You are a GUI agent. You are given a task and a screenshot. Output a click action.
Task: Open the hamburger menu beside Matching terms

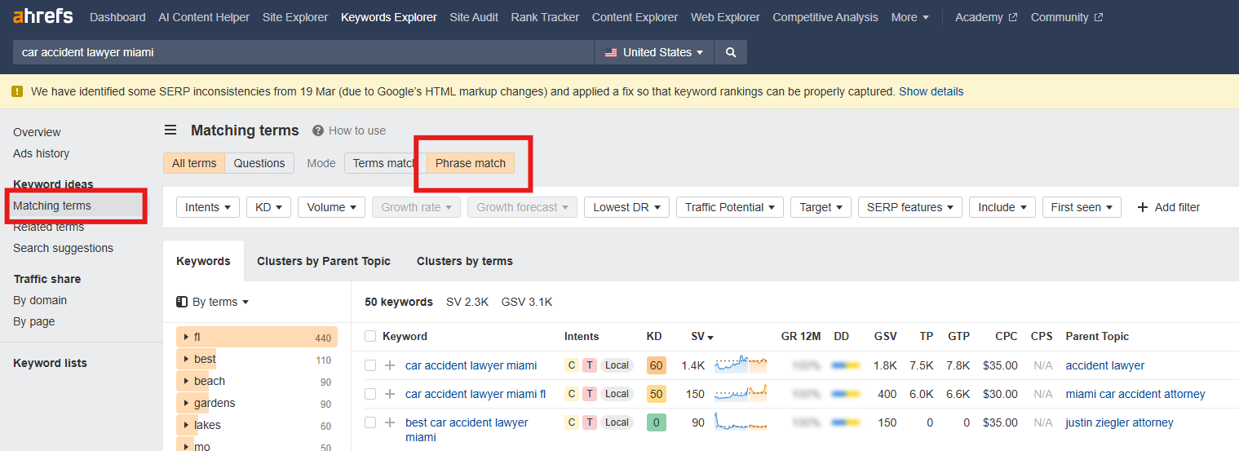click(170, 130)
